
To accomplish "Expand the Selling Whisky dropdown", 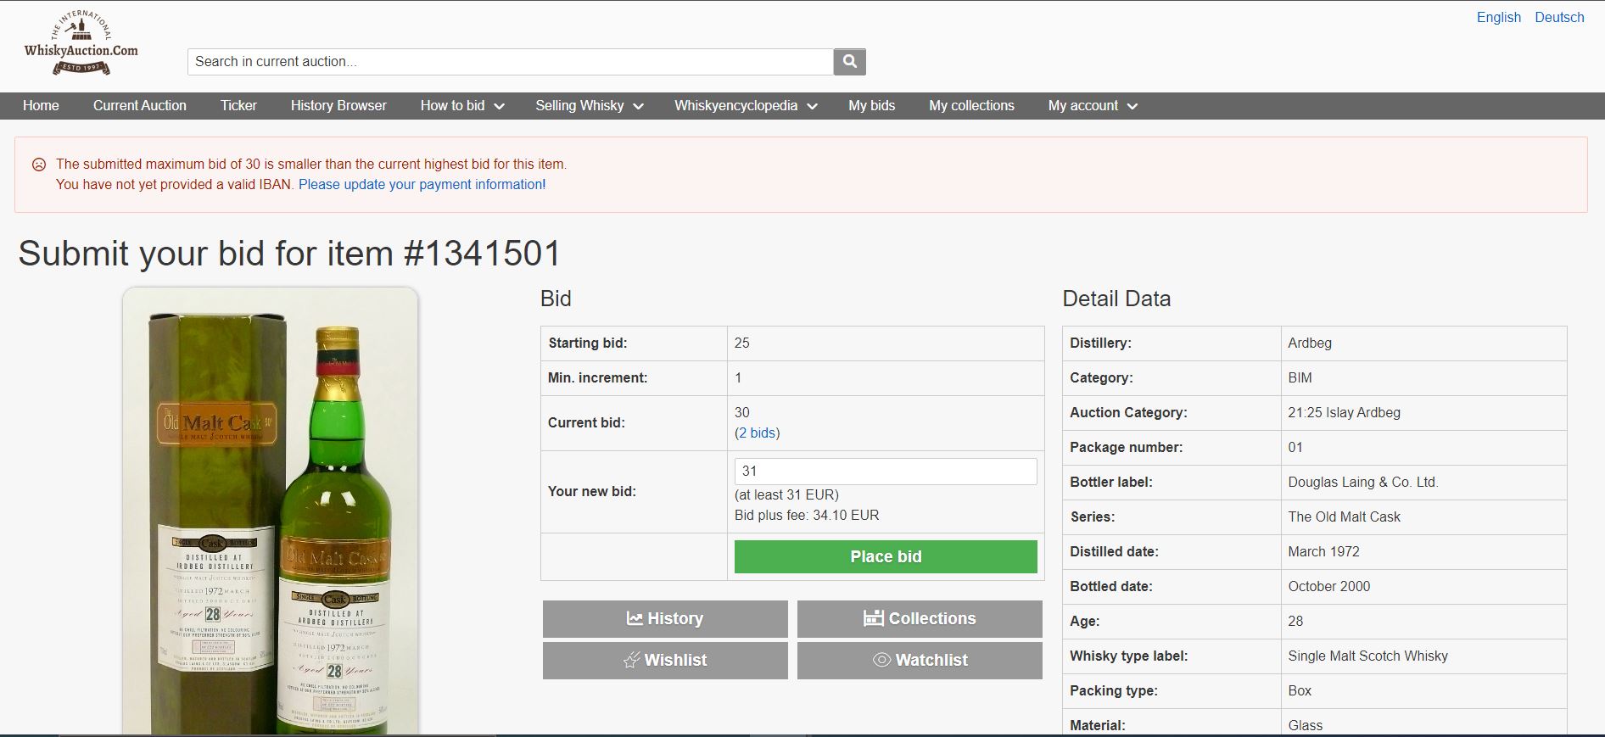I will [589, 106].
